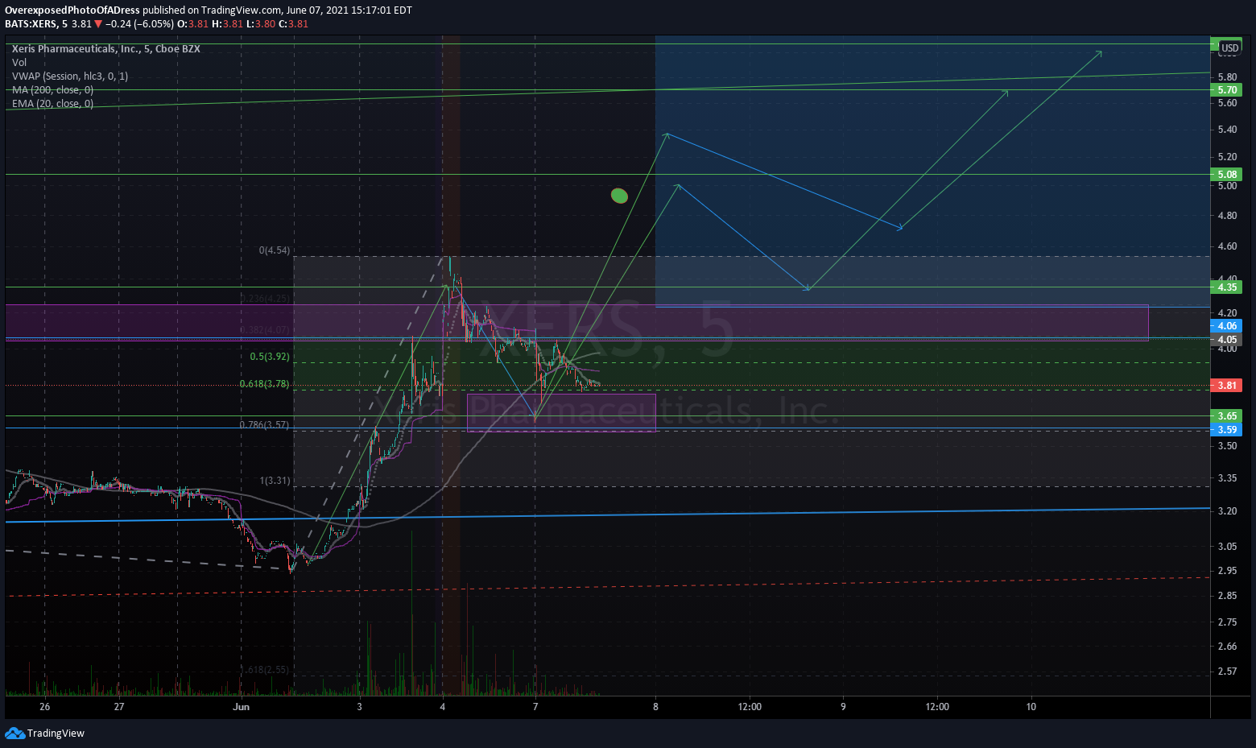The image size is (1256, 748).
Task: Click the 0(4.54) Fibonacci level label
Action: point(275,250)
